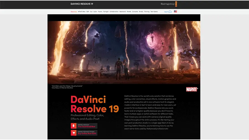The width and height of the screenshot is (249, 140).
Task: Click Buy Online Now $295 button
Action: [x=87, y=133]
